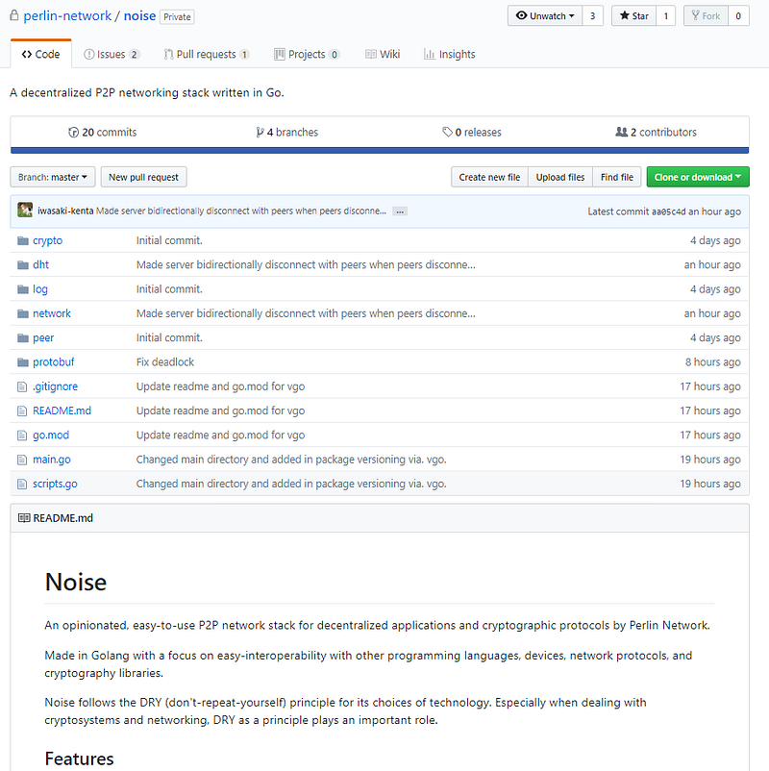769x771 pixels.
Task: Click the log folder icon
Action: pyautogui.click(x=23, y=289)
